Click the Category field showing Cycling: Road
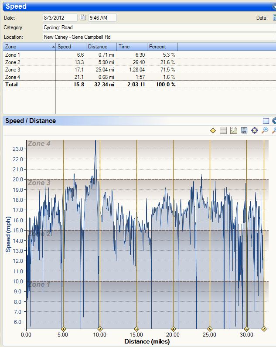This screenshot has height=347, width=276. [x=157, y=27]
